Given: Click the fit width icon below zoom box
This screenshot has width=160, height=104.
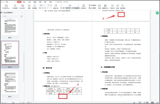Looking at the screenshot, I should tap(43, 8).
